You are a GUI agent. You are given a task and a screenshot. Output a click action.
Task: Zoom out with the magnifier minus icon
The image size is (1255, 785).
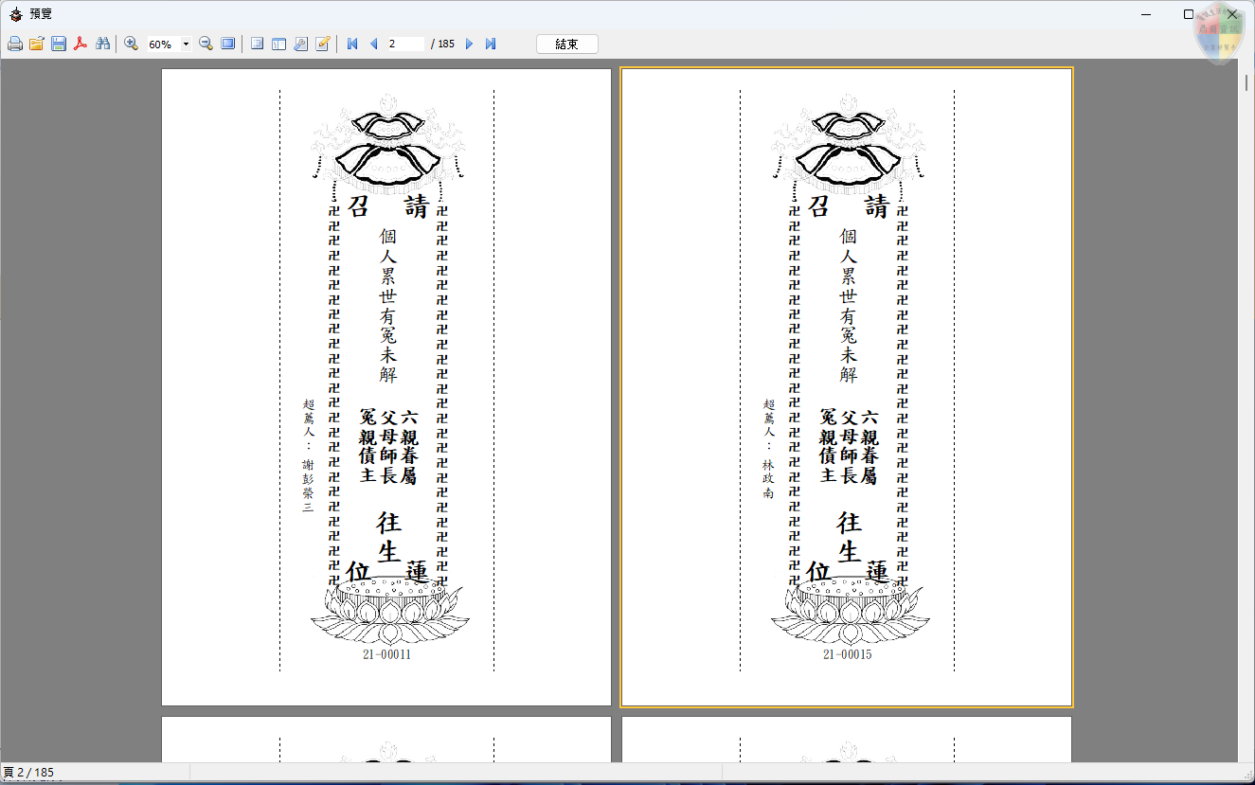[206, 45]
